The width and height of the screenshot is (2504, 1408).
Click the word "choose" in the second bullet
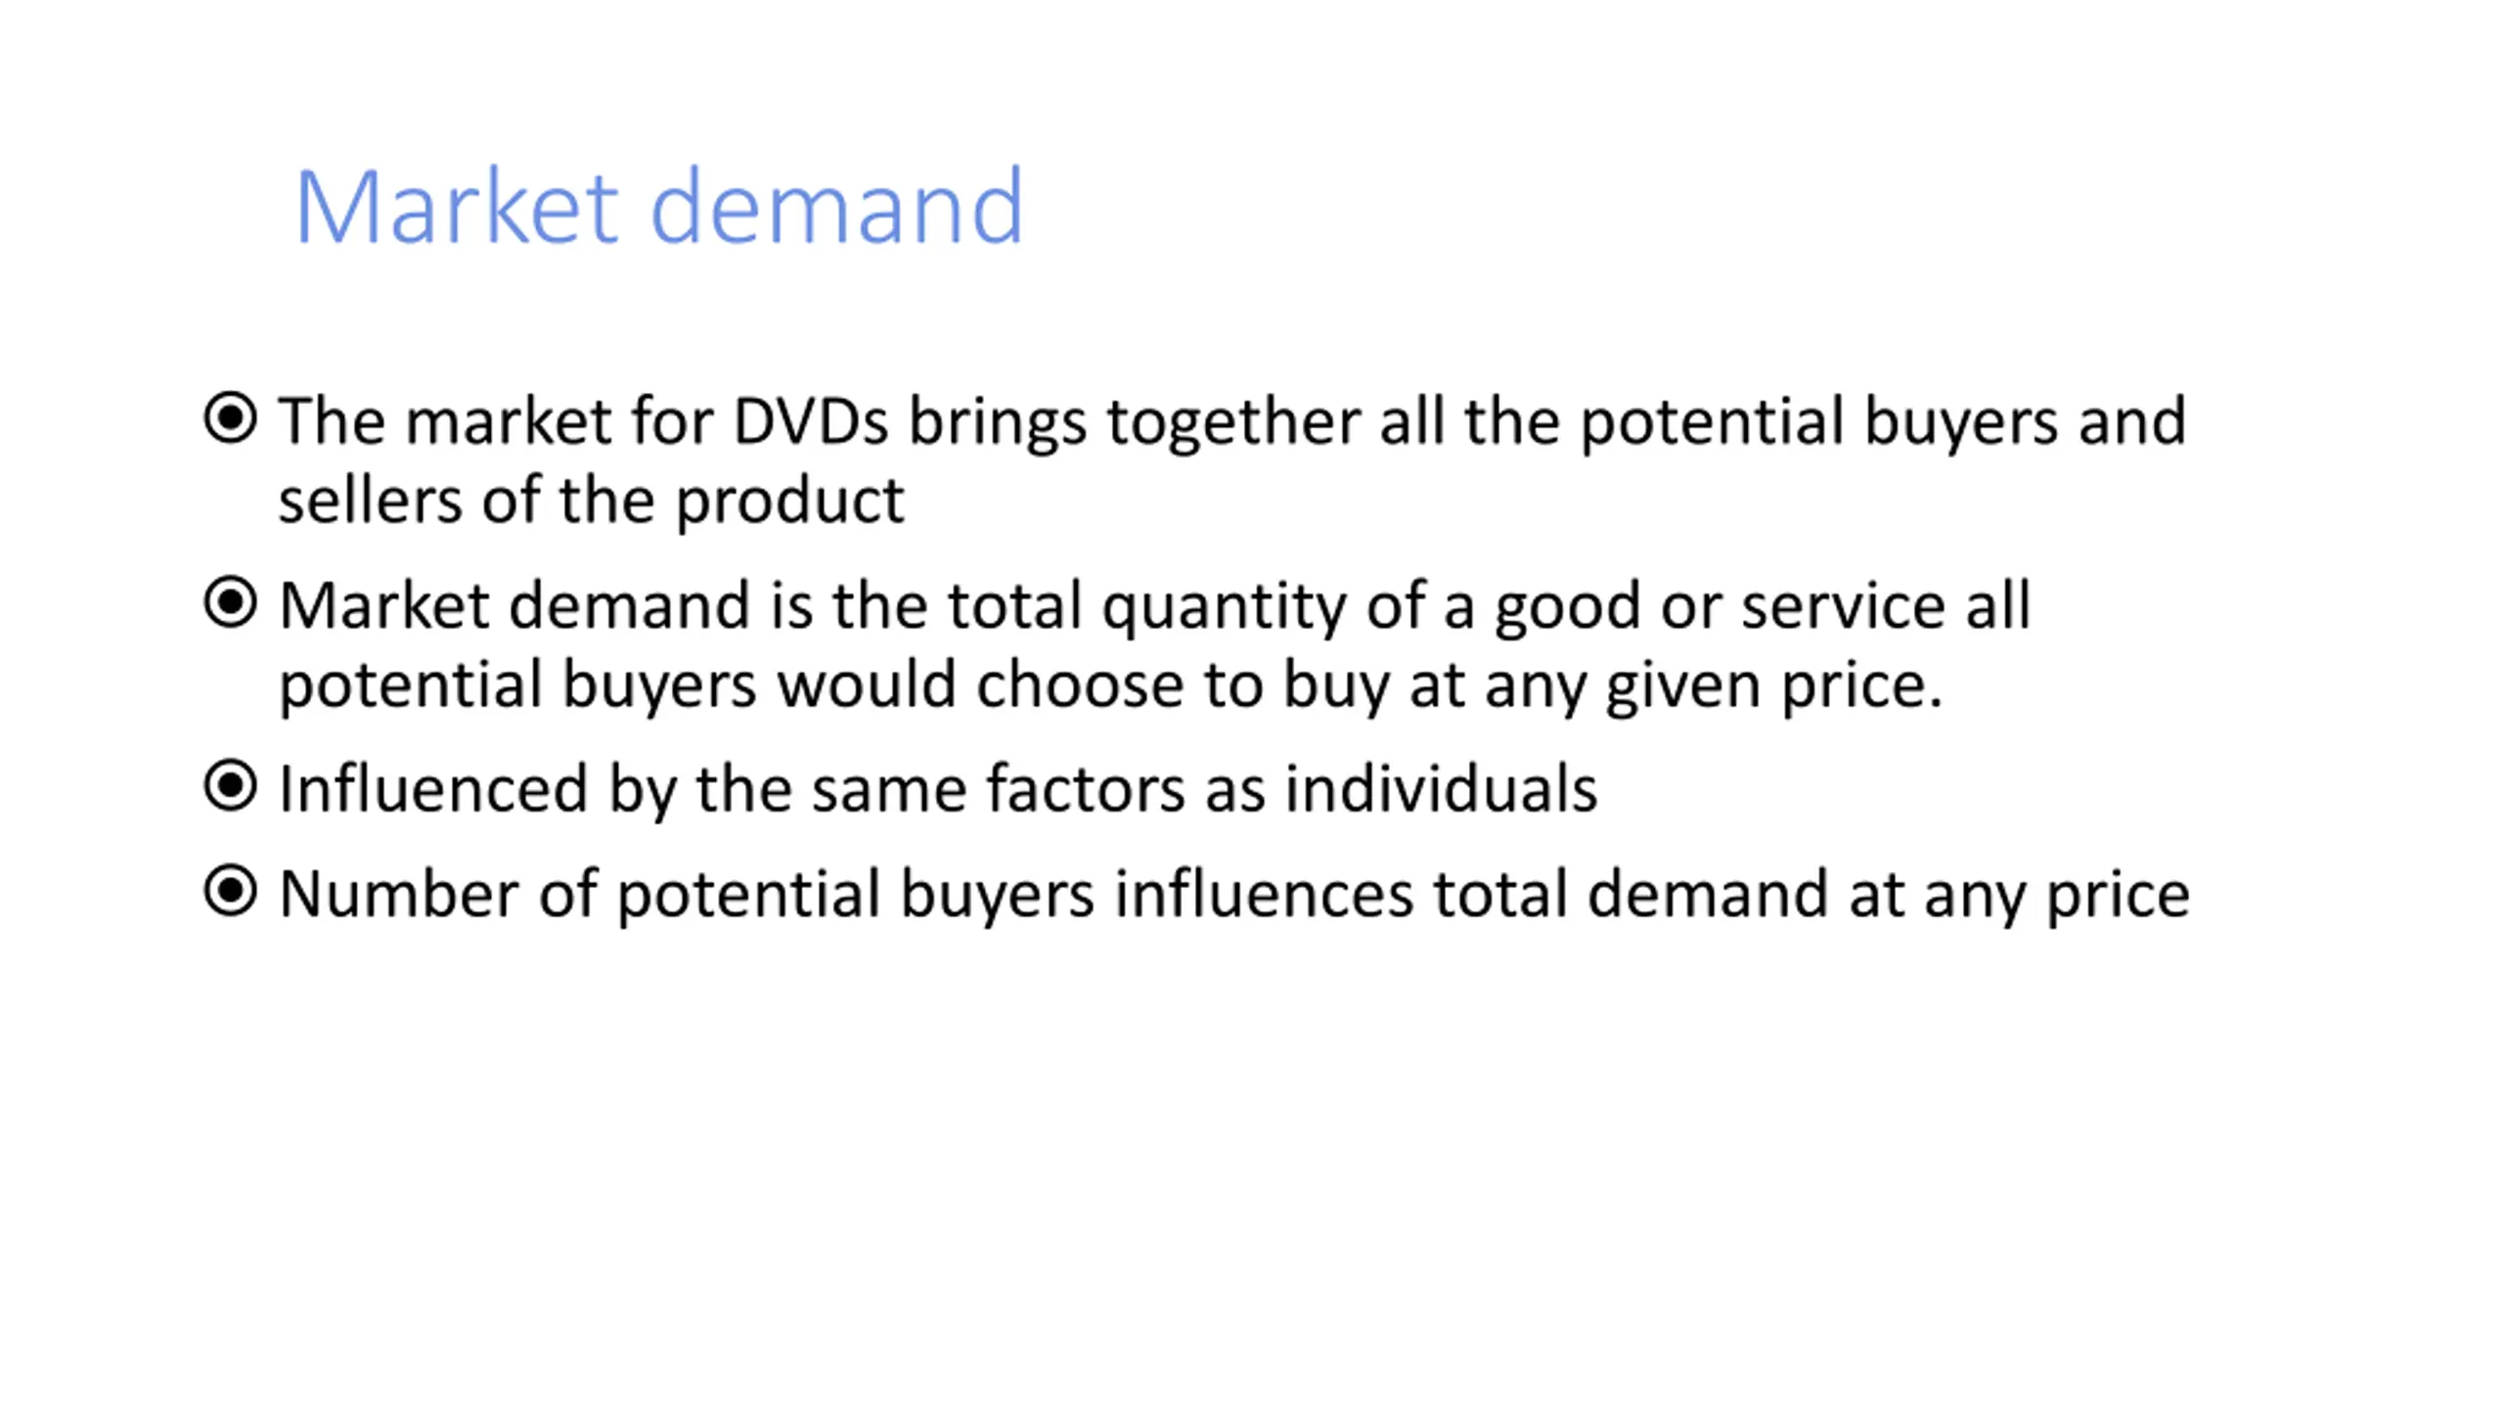[x=1079, y=684]
